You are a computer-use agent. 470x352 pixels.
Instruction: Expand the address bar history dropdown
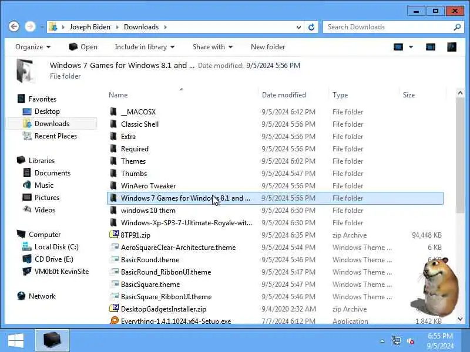298,27
